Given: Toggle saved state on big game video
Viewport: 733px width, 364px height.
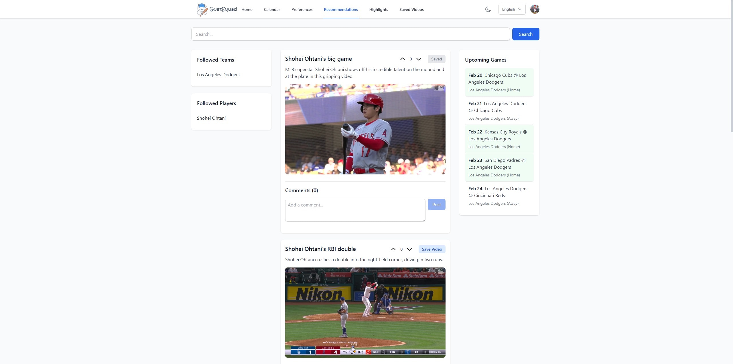Looking at the screenshot, I should [x=436, y=58].
